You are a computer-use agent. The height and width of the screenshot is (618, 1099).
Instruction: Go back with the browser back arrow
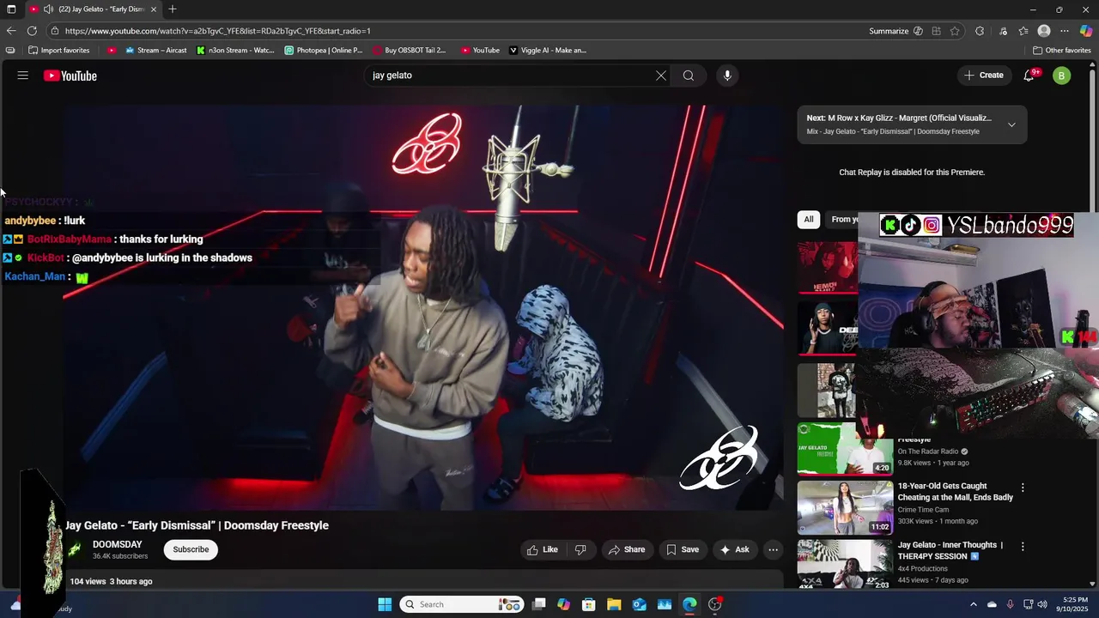coord(11,31)
